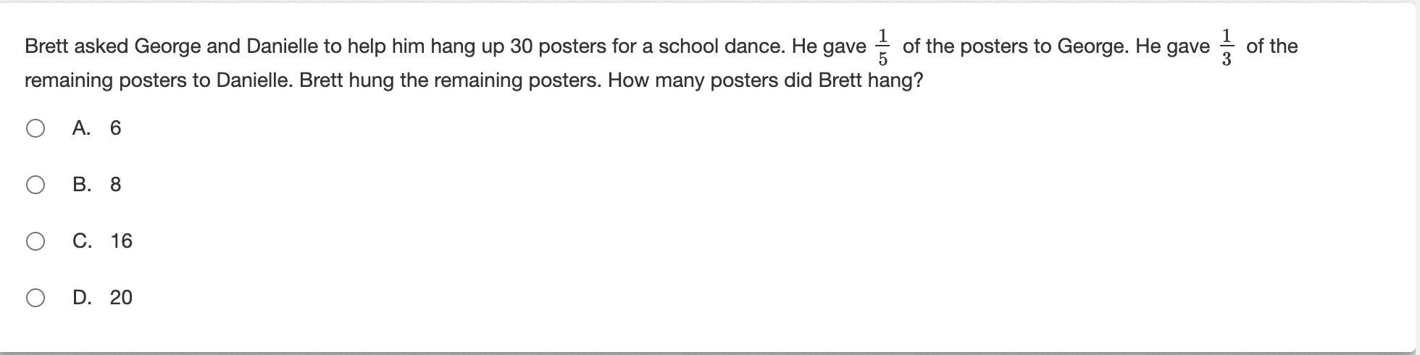Image resolution: width=1420 pixels, height=355 pixels.
Task: Click the answer value 6
Action: pyautogui.click(x=115, y=128)
